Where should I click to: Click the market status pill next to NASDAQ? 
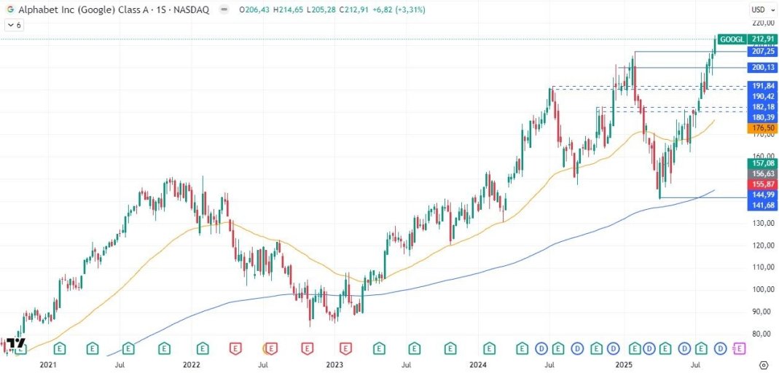click(x=224, y=9)
